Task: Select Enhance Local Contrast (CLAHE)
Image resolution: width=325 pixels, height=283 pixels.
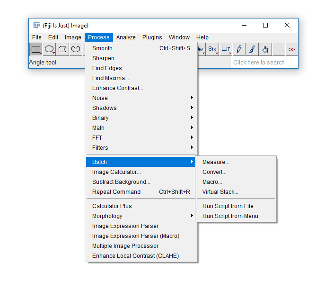Action: pos(135,256)
